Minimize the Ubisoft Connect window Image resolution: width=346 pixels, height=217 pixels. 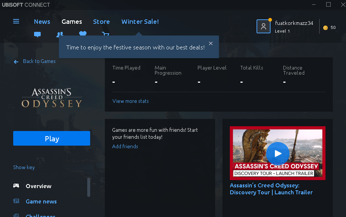tap(314, 5)
